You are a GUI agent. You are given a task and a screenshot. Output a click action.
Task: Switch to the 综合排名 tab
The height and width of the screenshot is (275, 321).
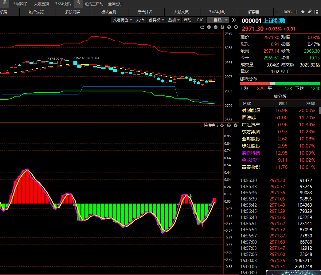tap(145, 12)
